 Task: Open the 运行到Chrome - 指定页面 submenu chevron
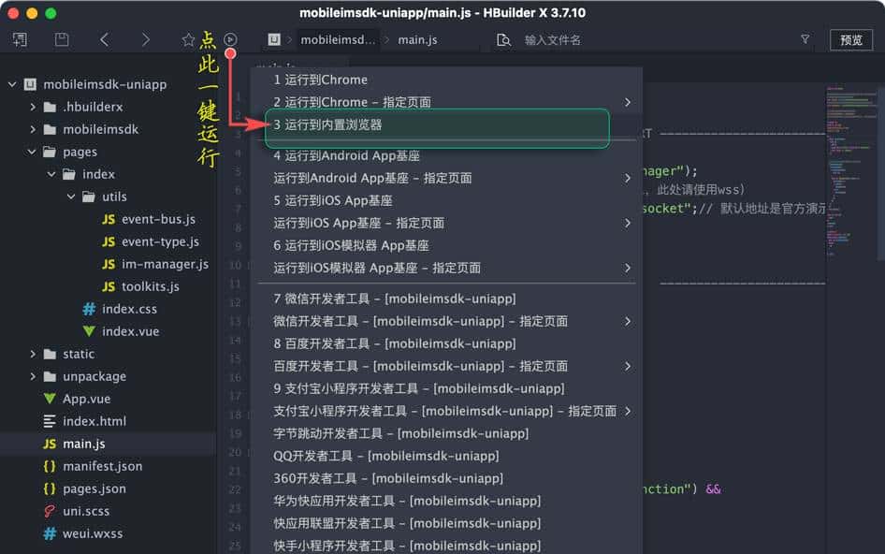point(629,102)
